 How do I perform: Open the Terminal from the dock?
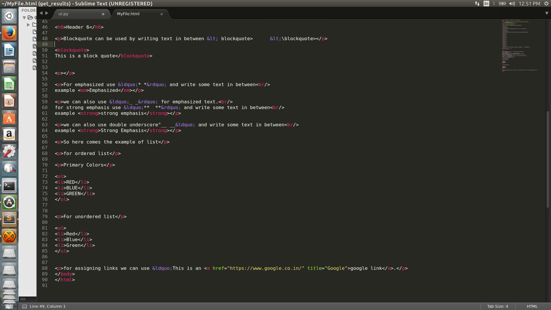(9, 186)
